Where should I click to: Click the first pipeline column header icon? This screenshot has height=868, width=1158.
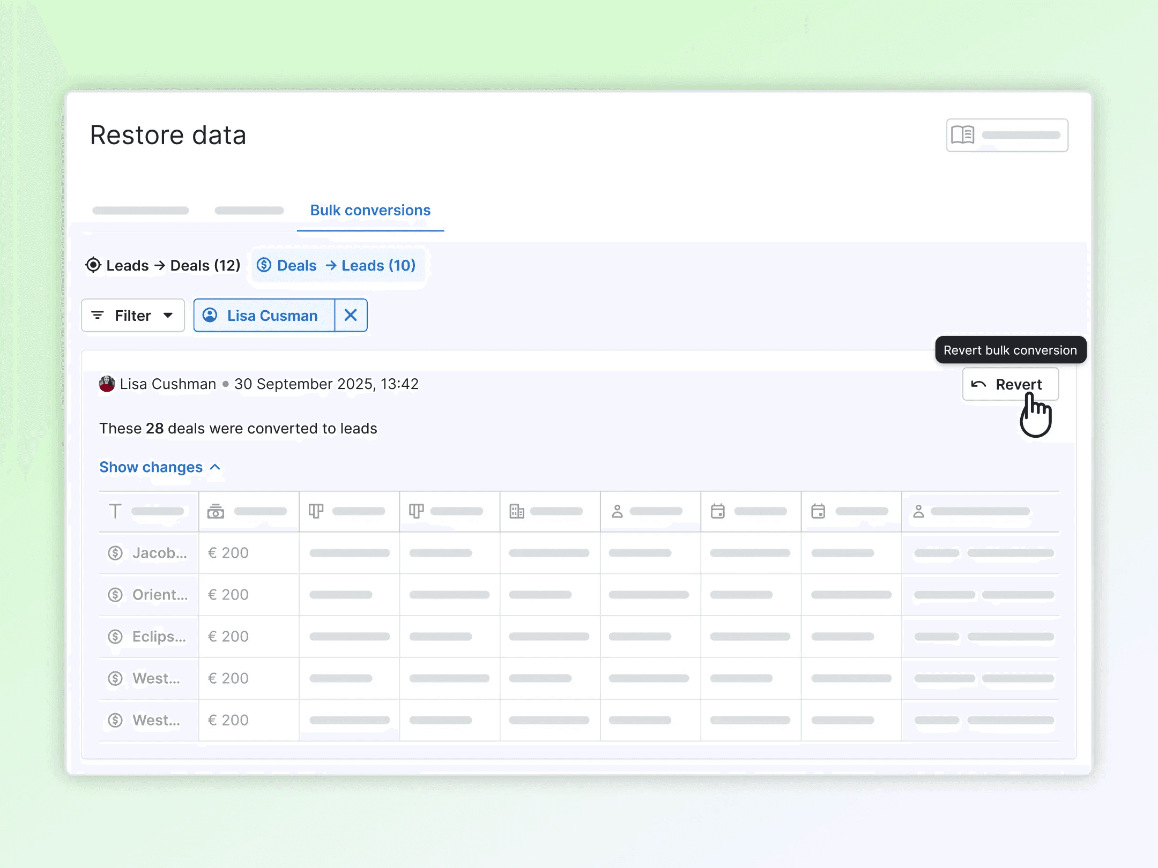click(316, 511)
